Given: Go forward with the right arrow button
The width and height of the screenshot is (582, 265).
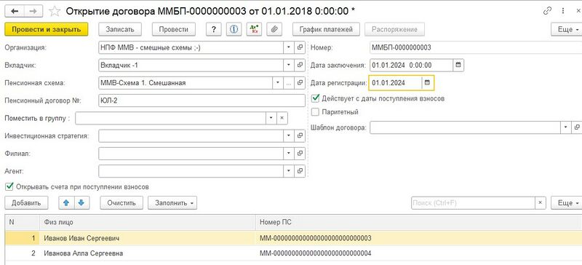Looking at the screenshot, I should (x=33, y=11).
